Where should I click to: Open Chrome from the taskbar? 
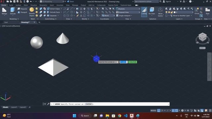coord(120,116)
